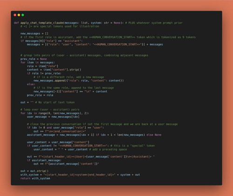Select the comment starting "close the previous conversation"
The width and height of the screenshot is (233, 196).
tap(102, 124)
